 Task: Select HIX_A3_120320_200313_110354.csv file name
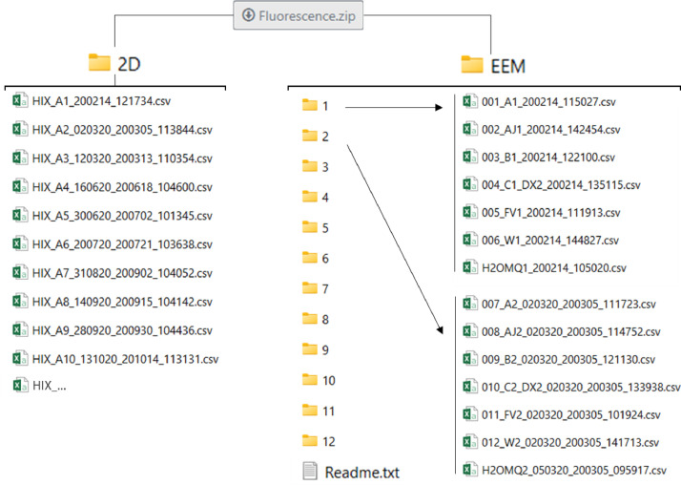pos(122,158)
